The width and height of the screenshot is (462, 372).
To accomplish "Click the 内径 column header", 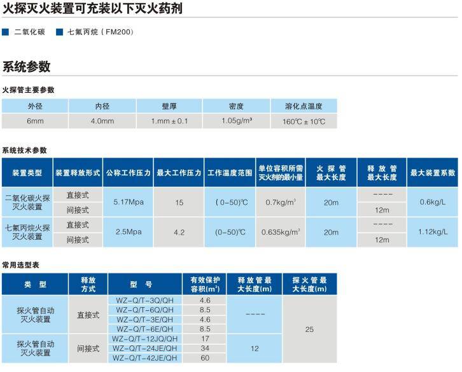I will coord(102,106).
